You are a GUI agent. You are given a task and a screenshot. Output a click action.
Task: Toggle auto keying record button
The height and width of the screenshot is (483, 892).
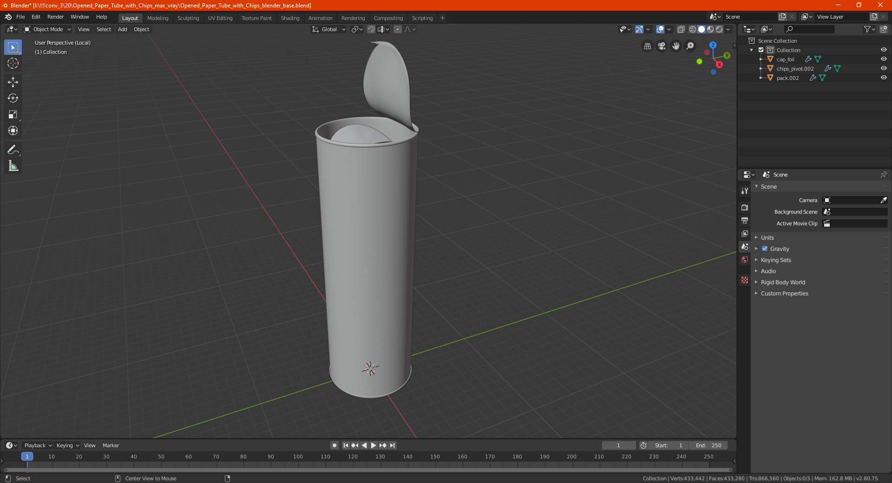tap(334, 445)
